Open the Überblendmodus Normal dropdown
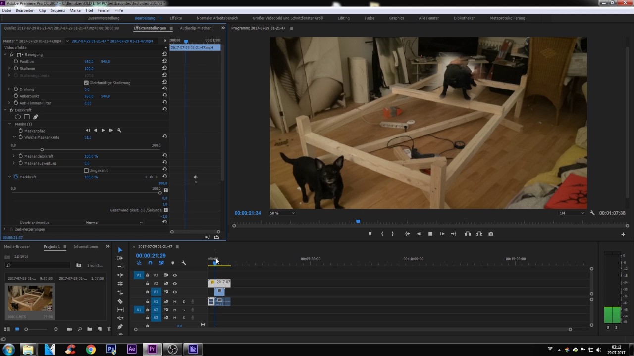 click(114, 222)
